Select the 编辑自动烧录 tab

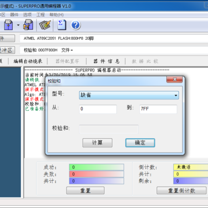[x=28, y=61]
